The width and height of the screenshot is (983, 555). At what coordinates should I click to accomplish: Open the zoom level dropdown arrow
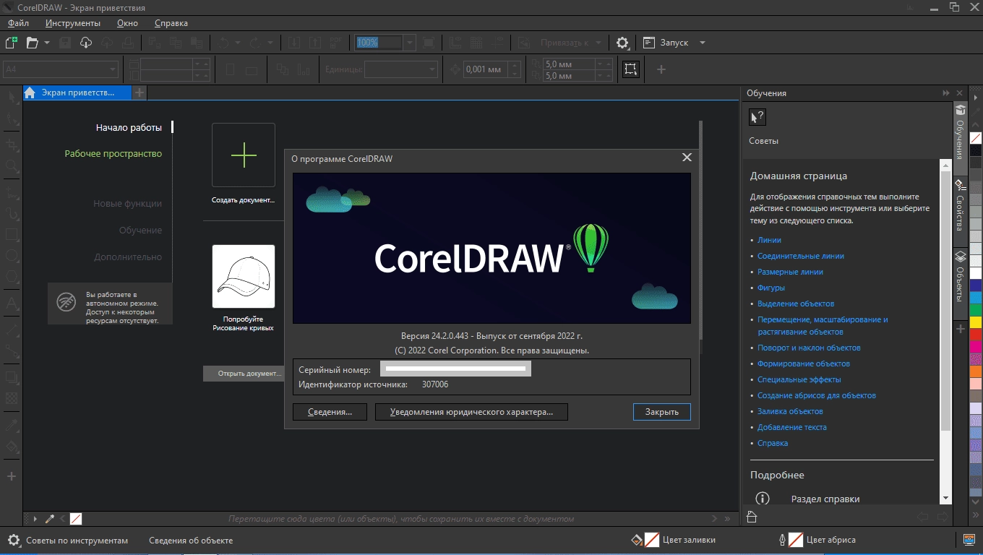(x=410, y=43)
